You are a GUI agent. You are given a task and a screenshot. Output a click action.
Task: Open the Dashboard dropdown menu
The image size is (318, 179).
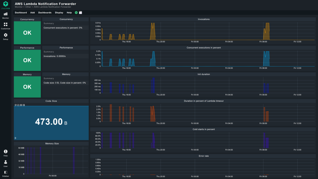coord(21,13)
